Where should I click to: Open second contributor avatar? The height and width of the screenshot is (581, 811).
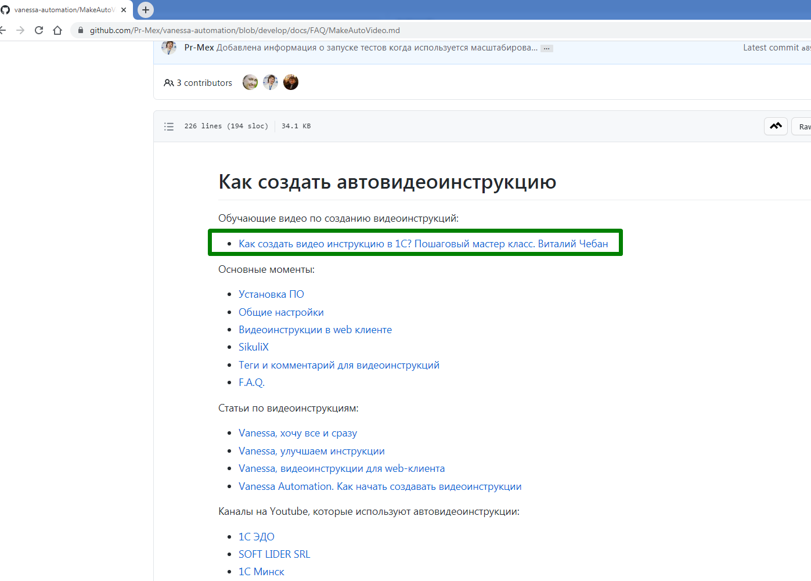(x=271, y=82)
